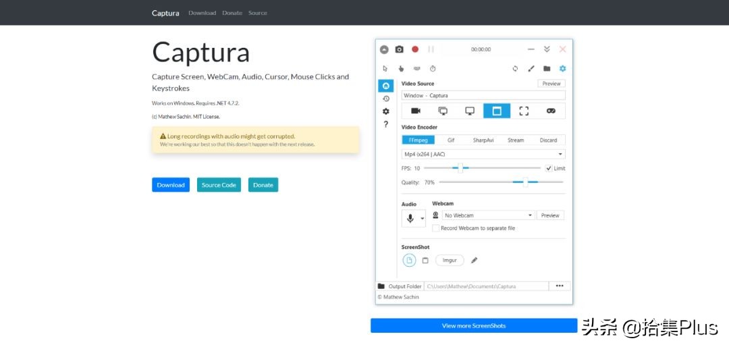Click the round up-arrow icon beside the camera

384,49
